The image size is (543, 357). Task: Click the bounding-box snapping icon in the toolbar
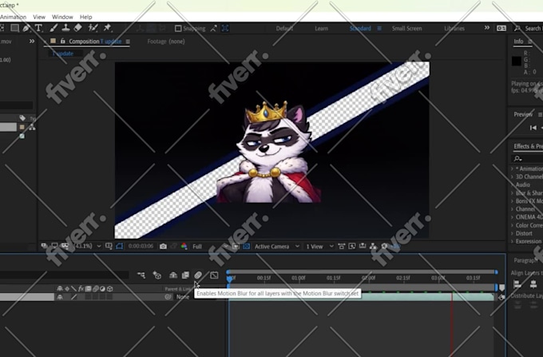coord(225,29)
